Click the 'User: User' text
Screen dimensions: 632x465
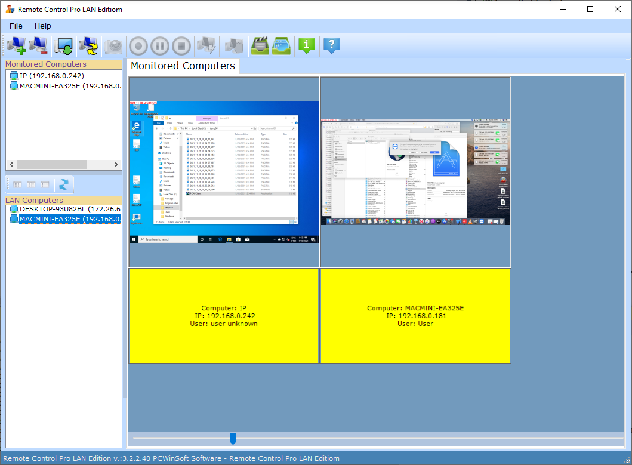coord(415,324)
